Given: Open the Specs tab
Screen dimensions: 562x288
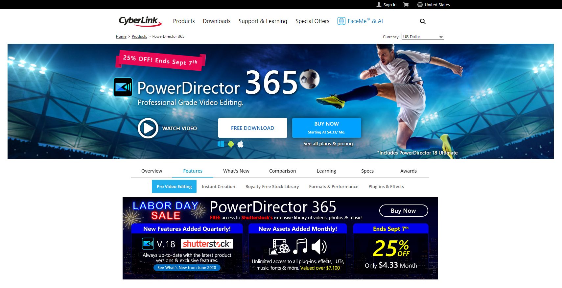Looking at the screenshot, I should (367, 171).
